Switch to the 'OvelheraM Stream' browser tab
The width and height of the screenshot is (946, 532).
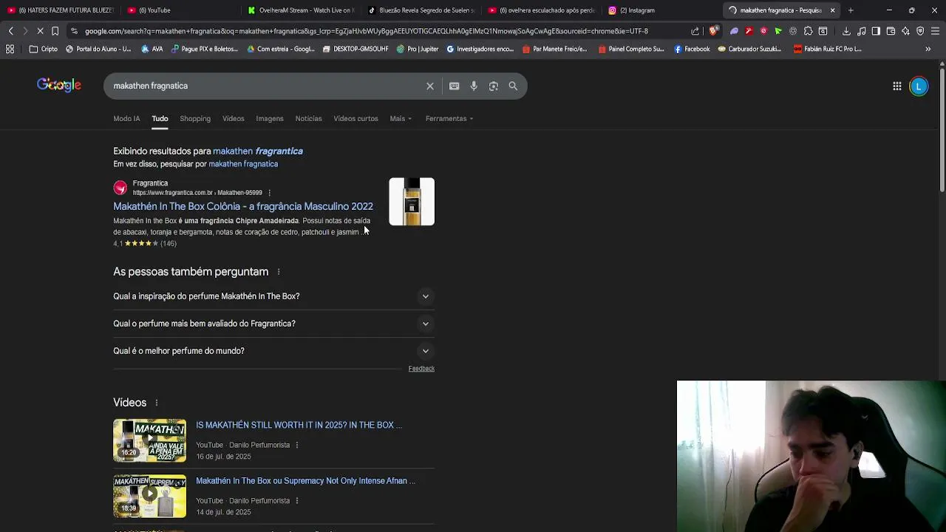[302, 10]
